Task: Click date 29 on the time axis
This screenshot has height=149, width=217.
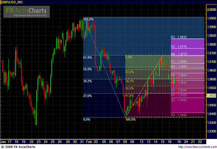Action: [68, 142]
